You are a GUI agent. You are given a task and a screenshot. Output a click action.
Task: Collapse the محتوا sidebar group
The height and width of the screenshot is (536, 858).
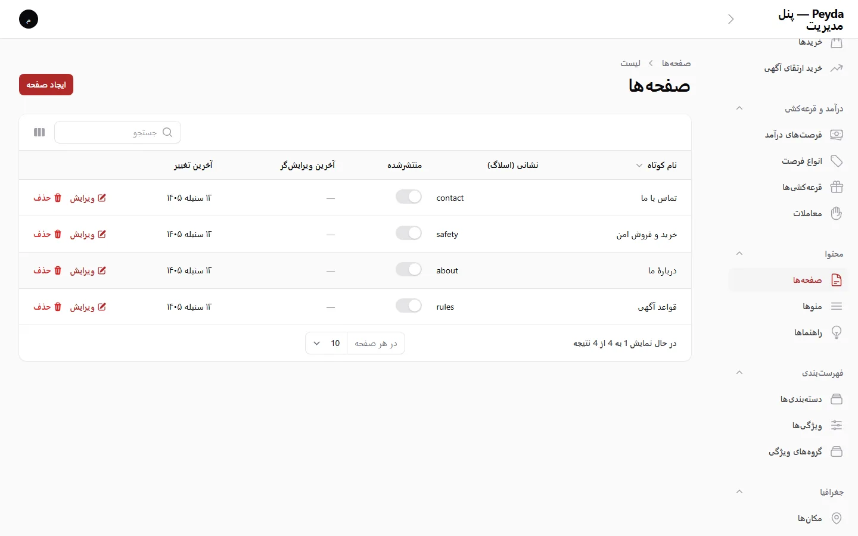pyautogui.click(x=739, y=254)
